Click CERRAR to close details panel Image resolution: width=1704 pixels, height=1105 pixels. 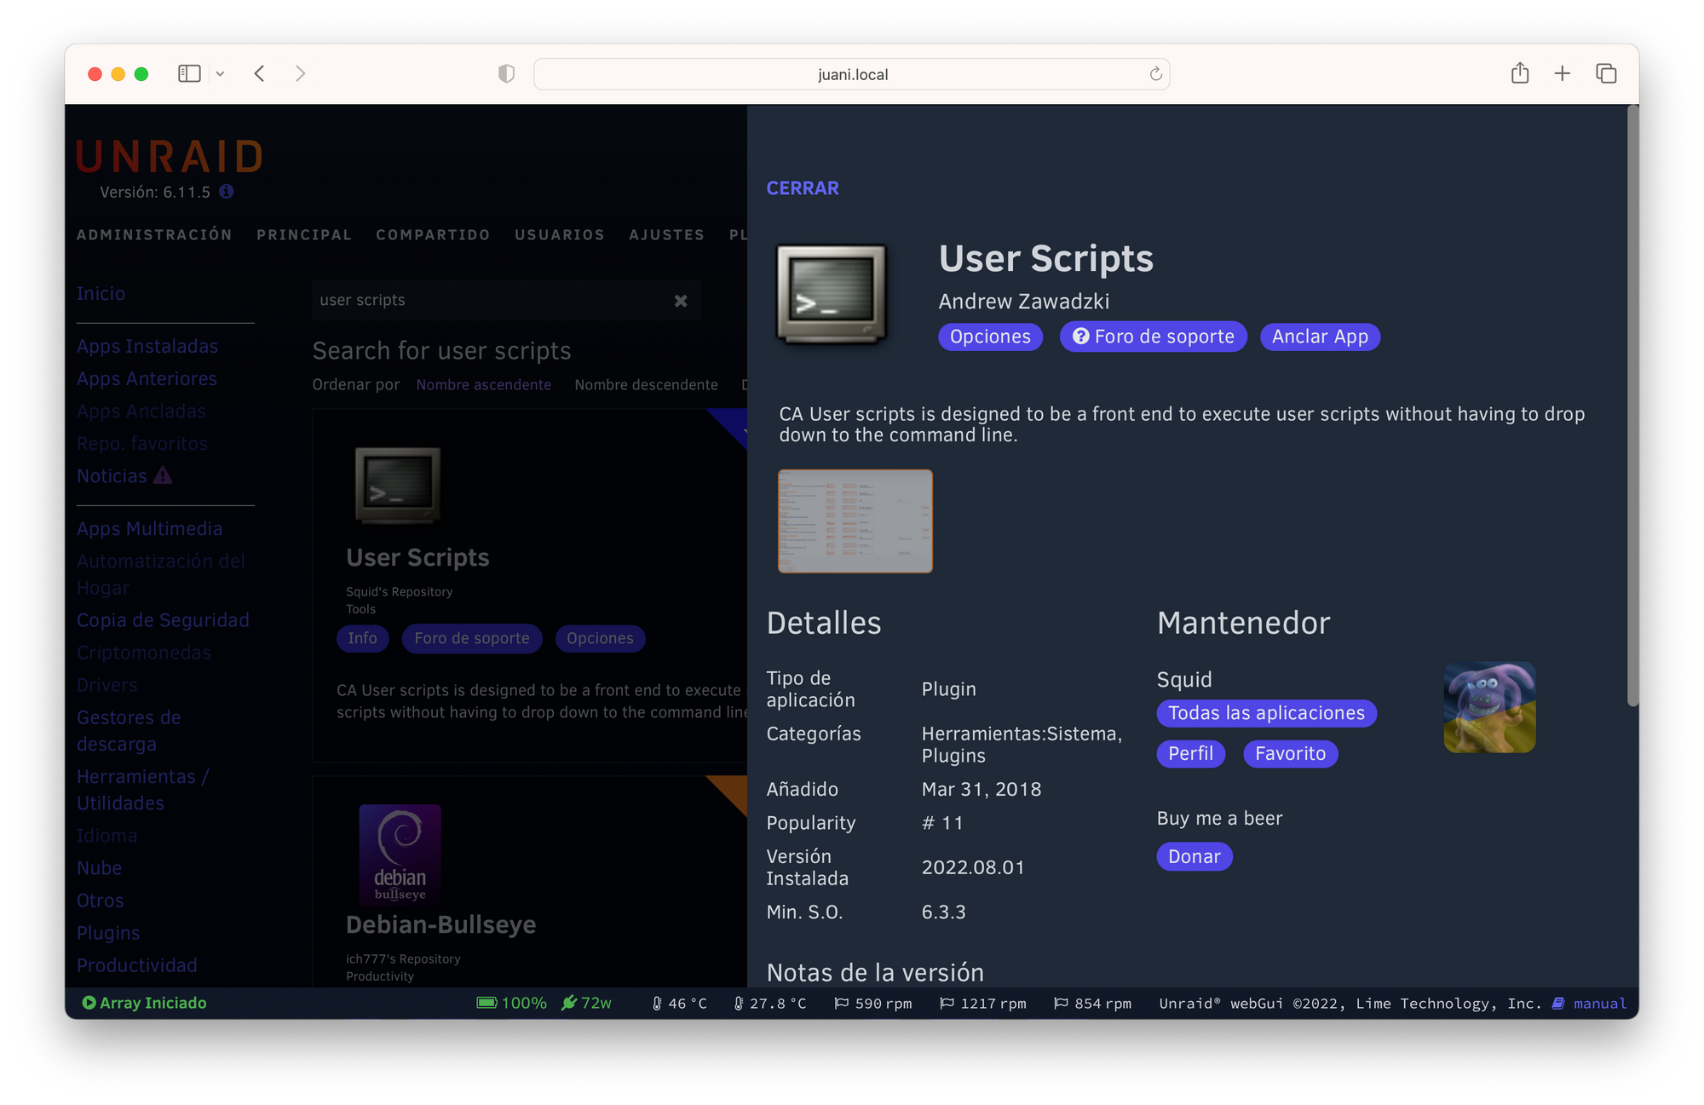[x=803, y=188]
